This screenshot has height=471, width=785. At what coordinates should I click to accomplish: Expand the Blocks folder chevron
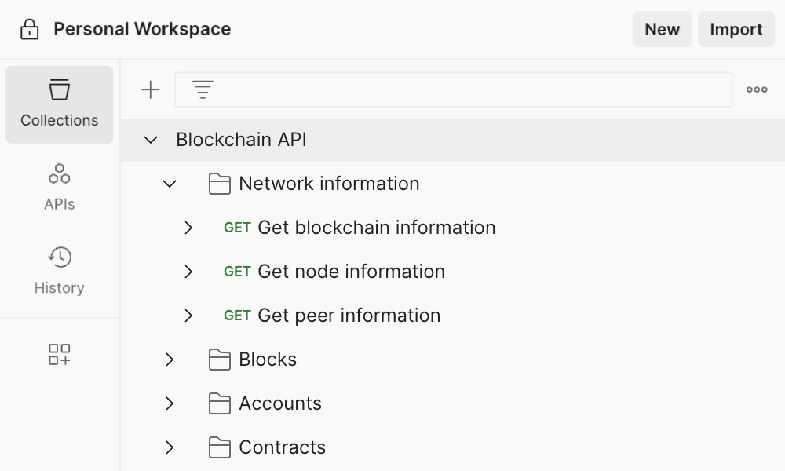coord(170,360)
